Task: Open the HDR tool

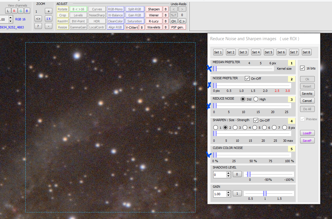Action: 97,21
